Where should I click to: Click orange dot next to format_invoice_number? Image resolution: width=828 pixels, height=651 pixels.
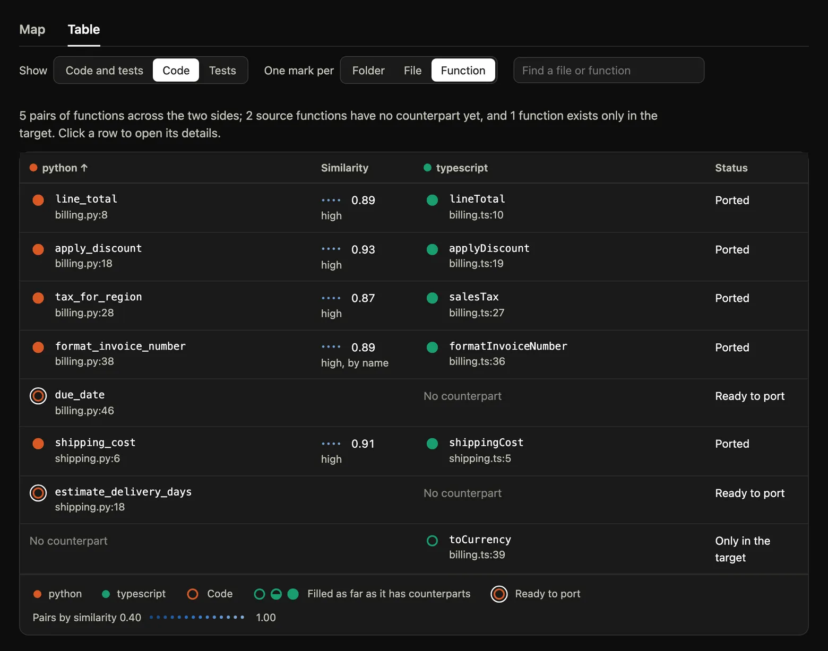pyautogui.click(x=38, y=348)
